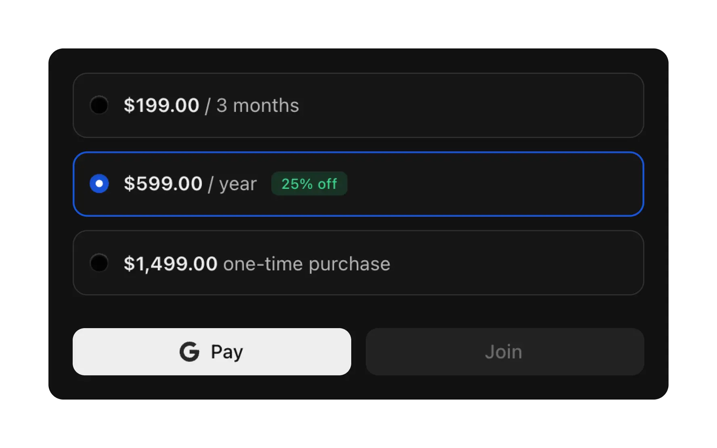Click the Join label text

click(x=504, y=352)
